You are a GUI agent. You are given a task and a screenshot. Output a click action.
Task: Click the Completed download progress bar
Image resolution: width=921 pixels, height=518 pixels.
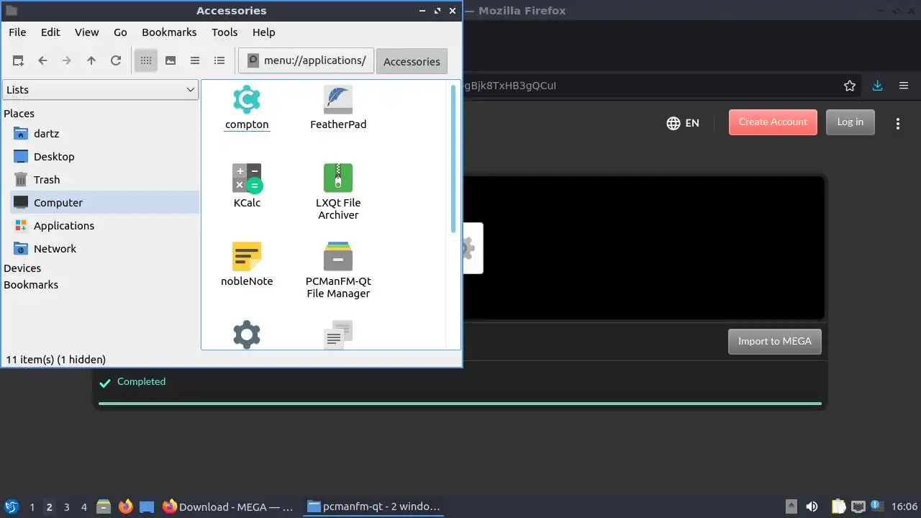click(x=460, y=404)
